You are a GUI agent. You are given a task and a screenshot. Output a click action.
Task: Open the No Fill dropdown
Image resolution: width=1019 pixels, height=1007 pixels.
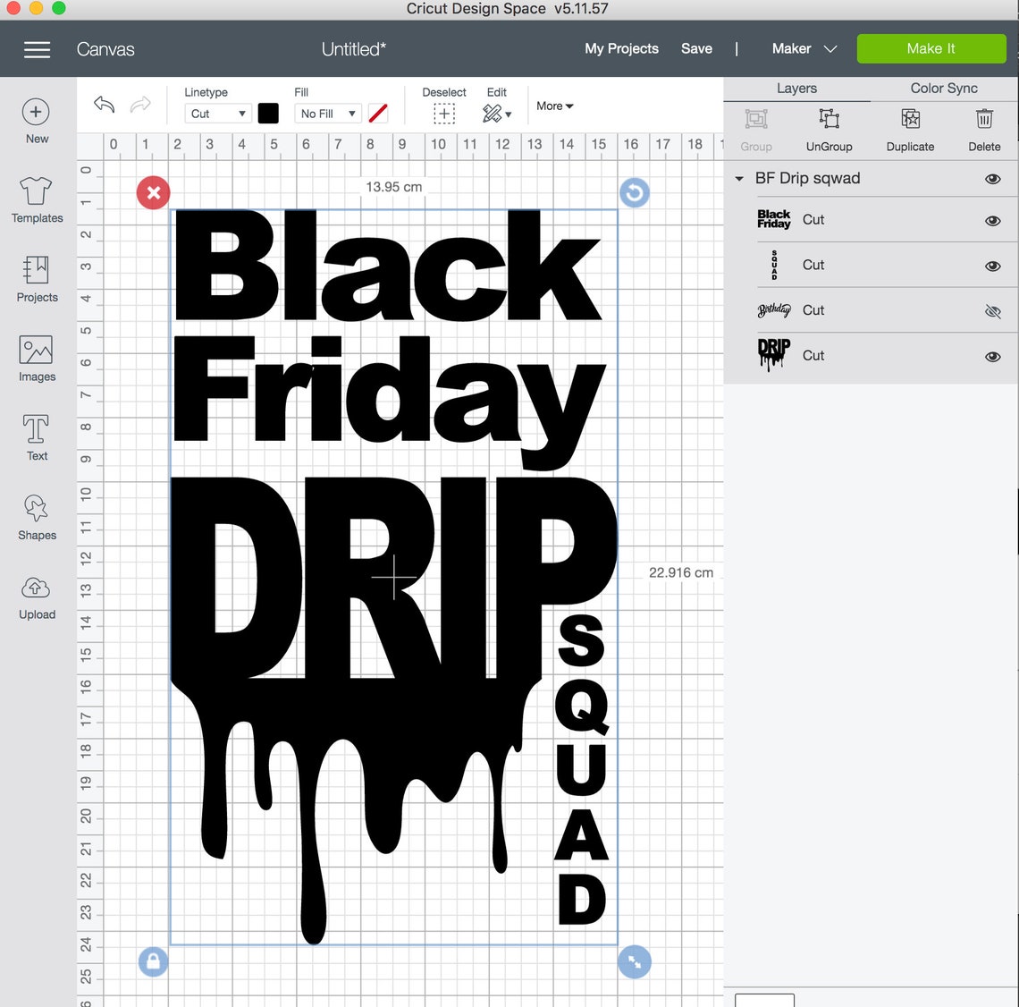pos(327,114)
